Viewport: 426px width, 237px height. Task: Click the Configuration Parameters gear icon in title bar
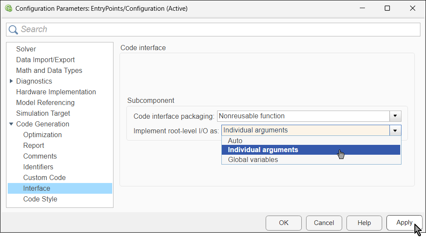point(9,9)
